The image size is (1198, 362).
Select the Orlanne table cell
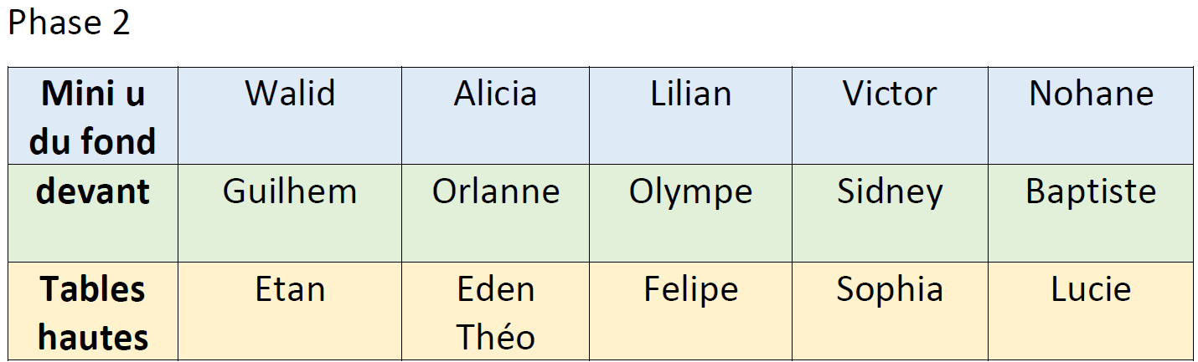(x=495, y=192)
